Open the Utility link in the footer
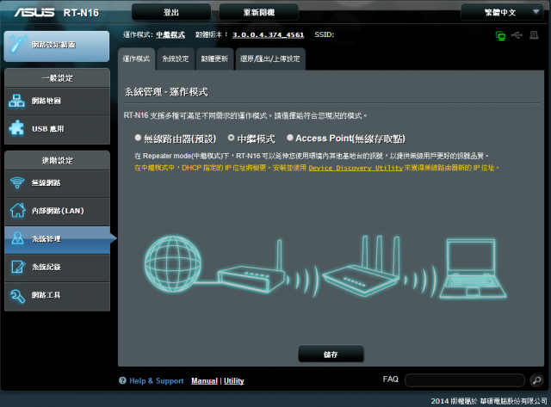 click(233, 381)
